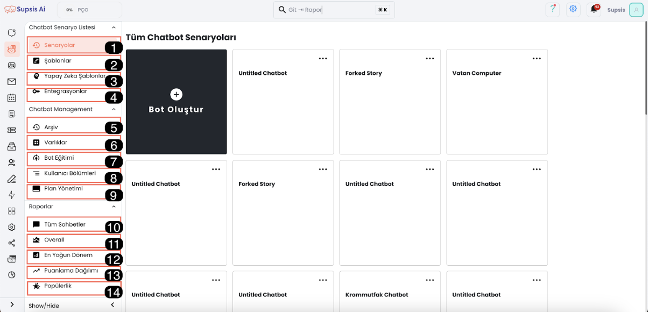Open the grid modules icon in left rail
The width and height of the screenshot is (649, 312).
pos(12,211)
